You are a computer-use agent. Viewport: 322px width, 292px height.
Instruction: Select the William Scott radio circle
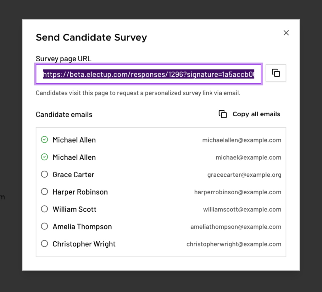click(45, 209)
